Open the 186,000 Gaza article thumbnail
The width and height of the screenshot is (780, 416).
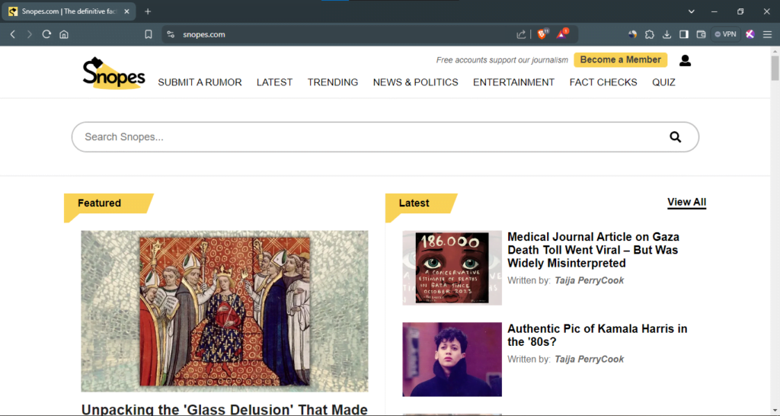pyautogui.click(x=452, y=267)
